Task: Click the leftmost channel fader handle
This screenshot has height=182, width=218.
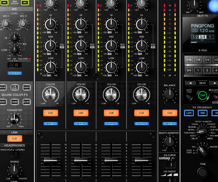Action: 50,160
